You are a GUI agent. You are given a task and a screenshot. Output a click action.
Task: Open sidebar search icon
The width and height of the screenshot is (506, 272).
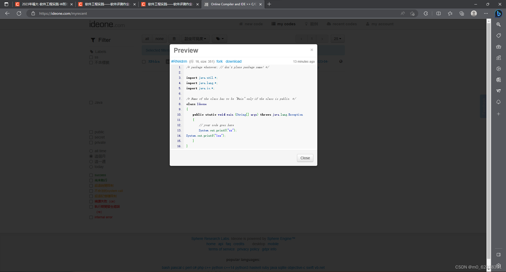point(498,24)
